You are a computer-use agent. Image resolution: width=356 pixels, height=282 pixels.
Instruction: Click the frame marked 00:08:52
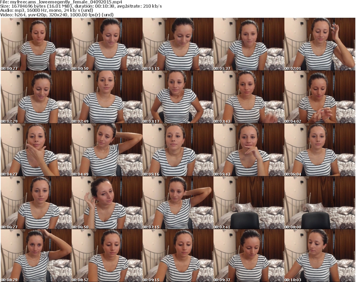click(x=107, y=256)
